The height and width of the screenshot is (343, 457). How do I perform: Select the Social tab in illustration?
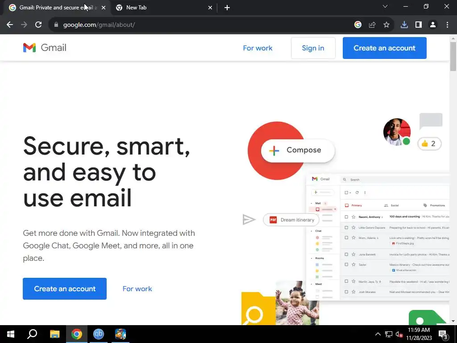pos(391,205)
